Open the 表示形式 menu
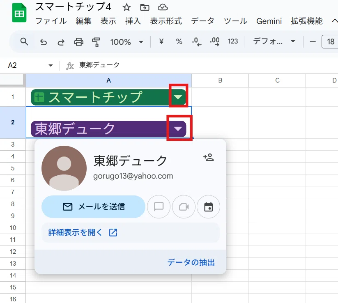 pos(166,21)
